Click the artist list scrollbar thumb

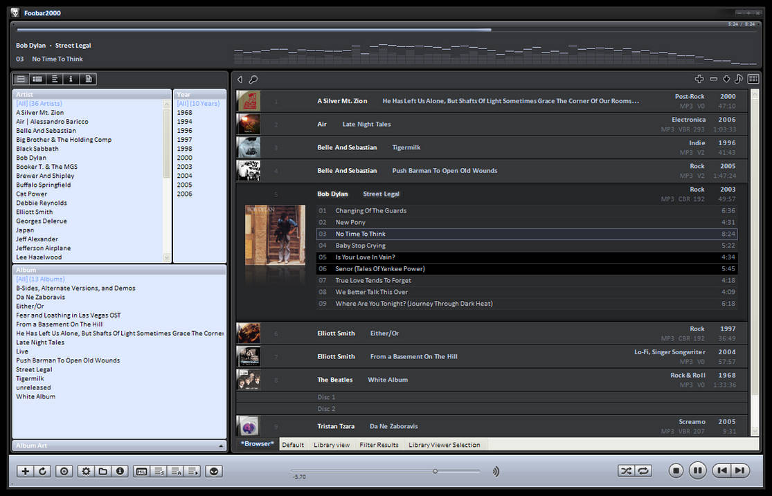tap(166, 143)
